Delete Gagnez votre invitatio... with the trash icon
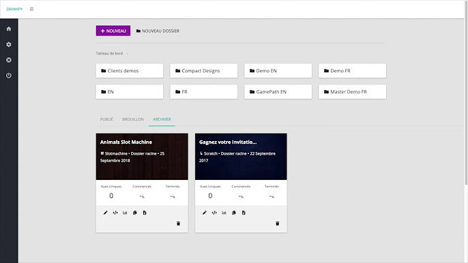Image resolution: width=468 pixels, height=263 pixels. click(278, 223)
